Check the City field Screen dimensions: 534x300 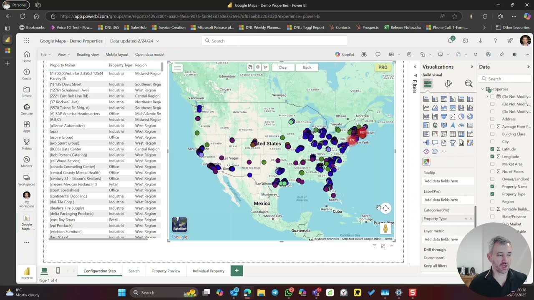492,142
